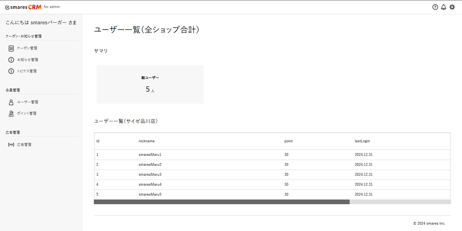
Task: Click the © 2024 smares Inc. footer
Action: tap(429, 224)
